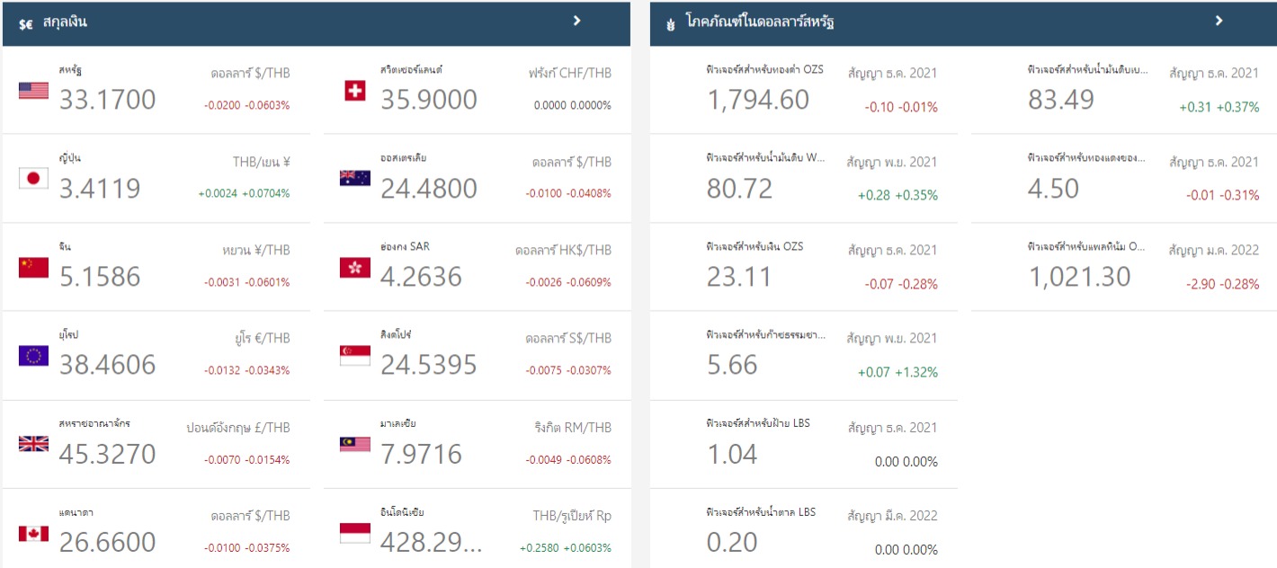Expand the currencies panel chevron arrow
The image size is (1277, 568).
click(x=577, y=21)
